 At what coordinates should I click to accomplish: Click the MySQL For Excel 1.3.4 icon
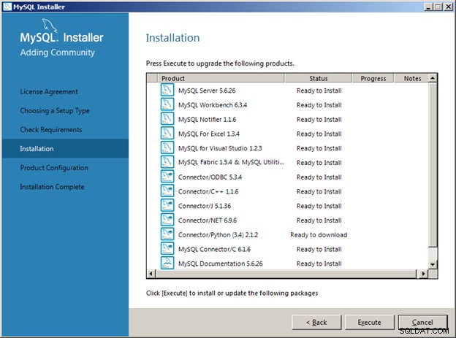pyautogui.click(x=167, y=133)
